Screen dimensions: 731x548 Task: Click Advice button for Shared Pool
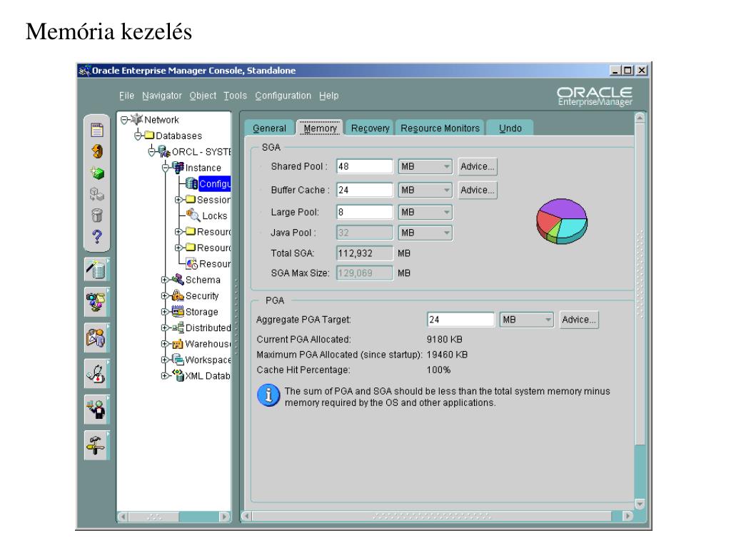pyautogui.click(x=478, y=166)
